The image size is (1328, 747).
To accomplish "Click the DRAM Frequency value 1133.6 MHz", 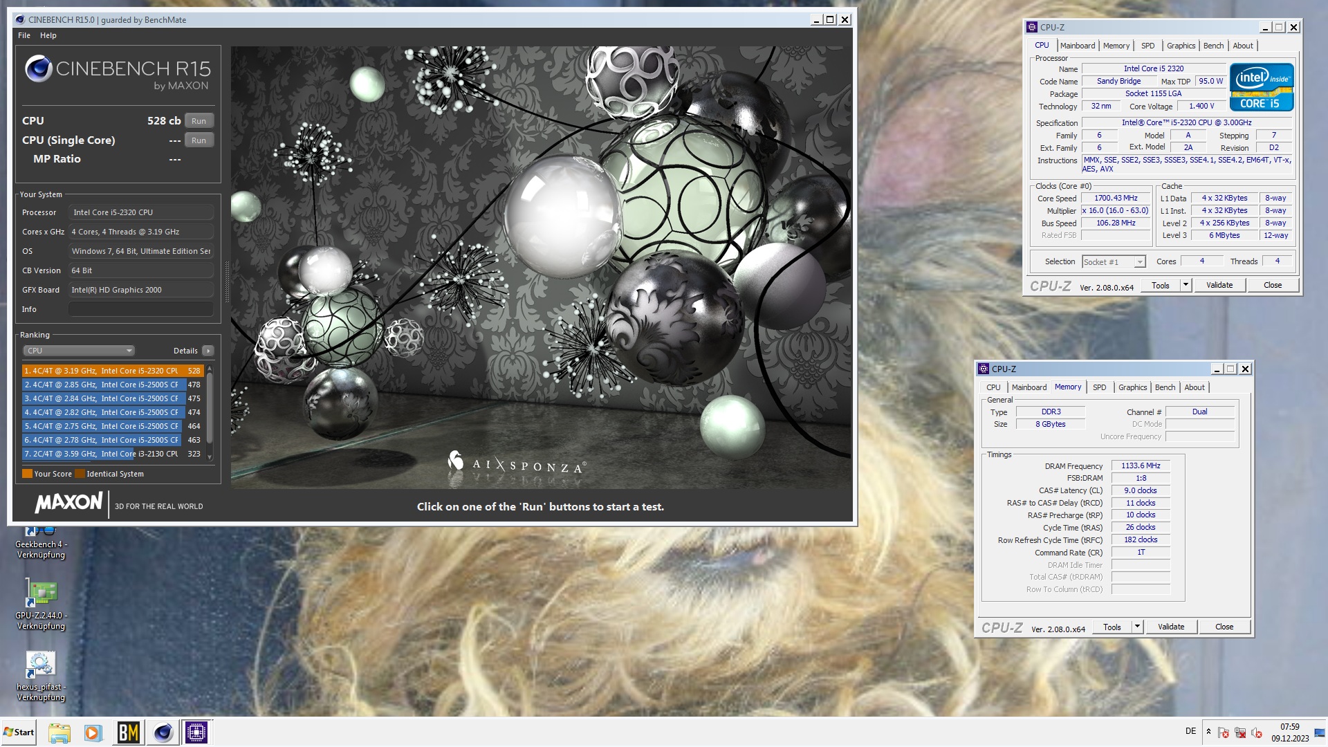I will pos(1141,465).
